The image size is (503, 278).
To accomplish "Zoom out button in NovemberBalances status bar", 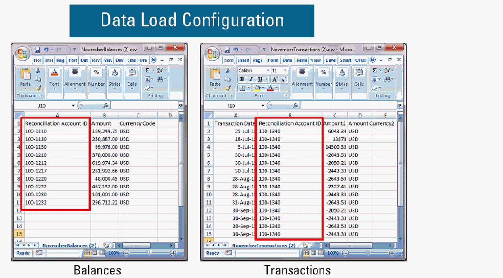I will click(x=126, y=253).
